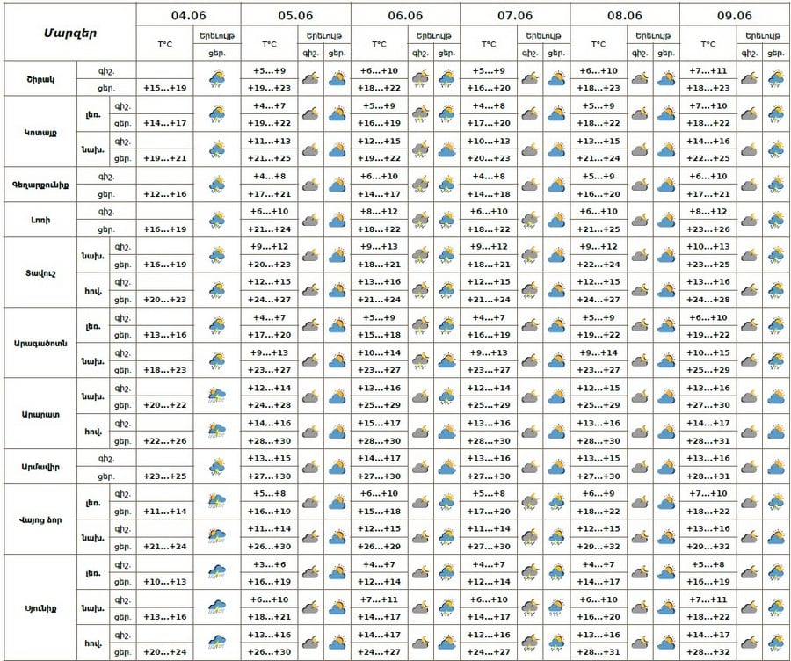Click the Վայոց ձոր region label
The width and height of the screenshot is (791, 661).
(40, 519)
